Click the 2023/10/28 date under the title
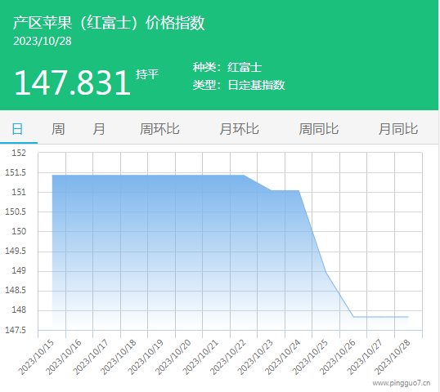 click(x=43, y=41)
